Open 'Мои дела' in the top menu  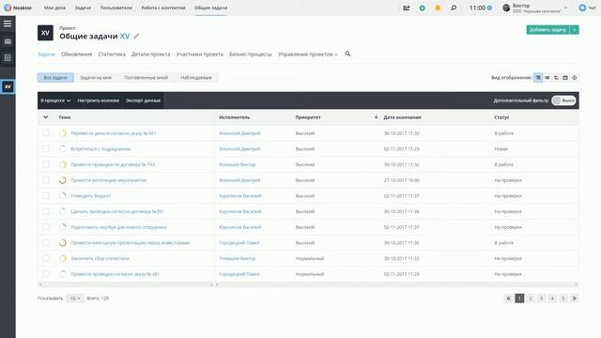[x=54, y=8]
